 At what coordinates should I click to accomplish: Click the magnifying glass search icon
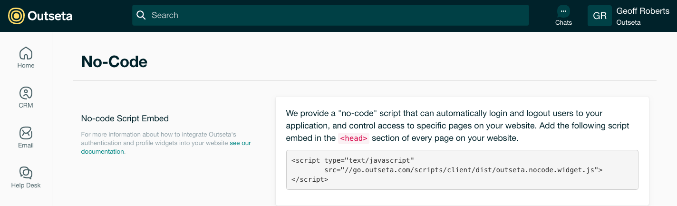click(141, 15)
